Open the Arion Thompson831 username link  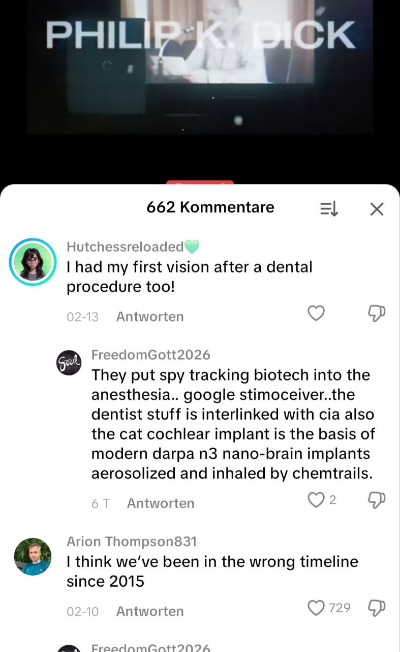click(x=132, y=541)
